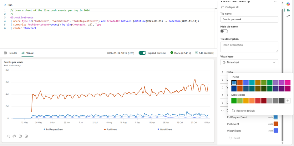Screen dimensions: 294x146
Task: Click the bar chart icon in right sidebar
Action: click(288, 10)
